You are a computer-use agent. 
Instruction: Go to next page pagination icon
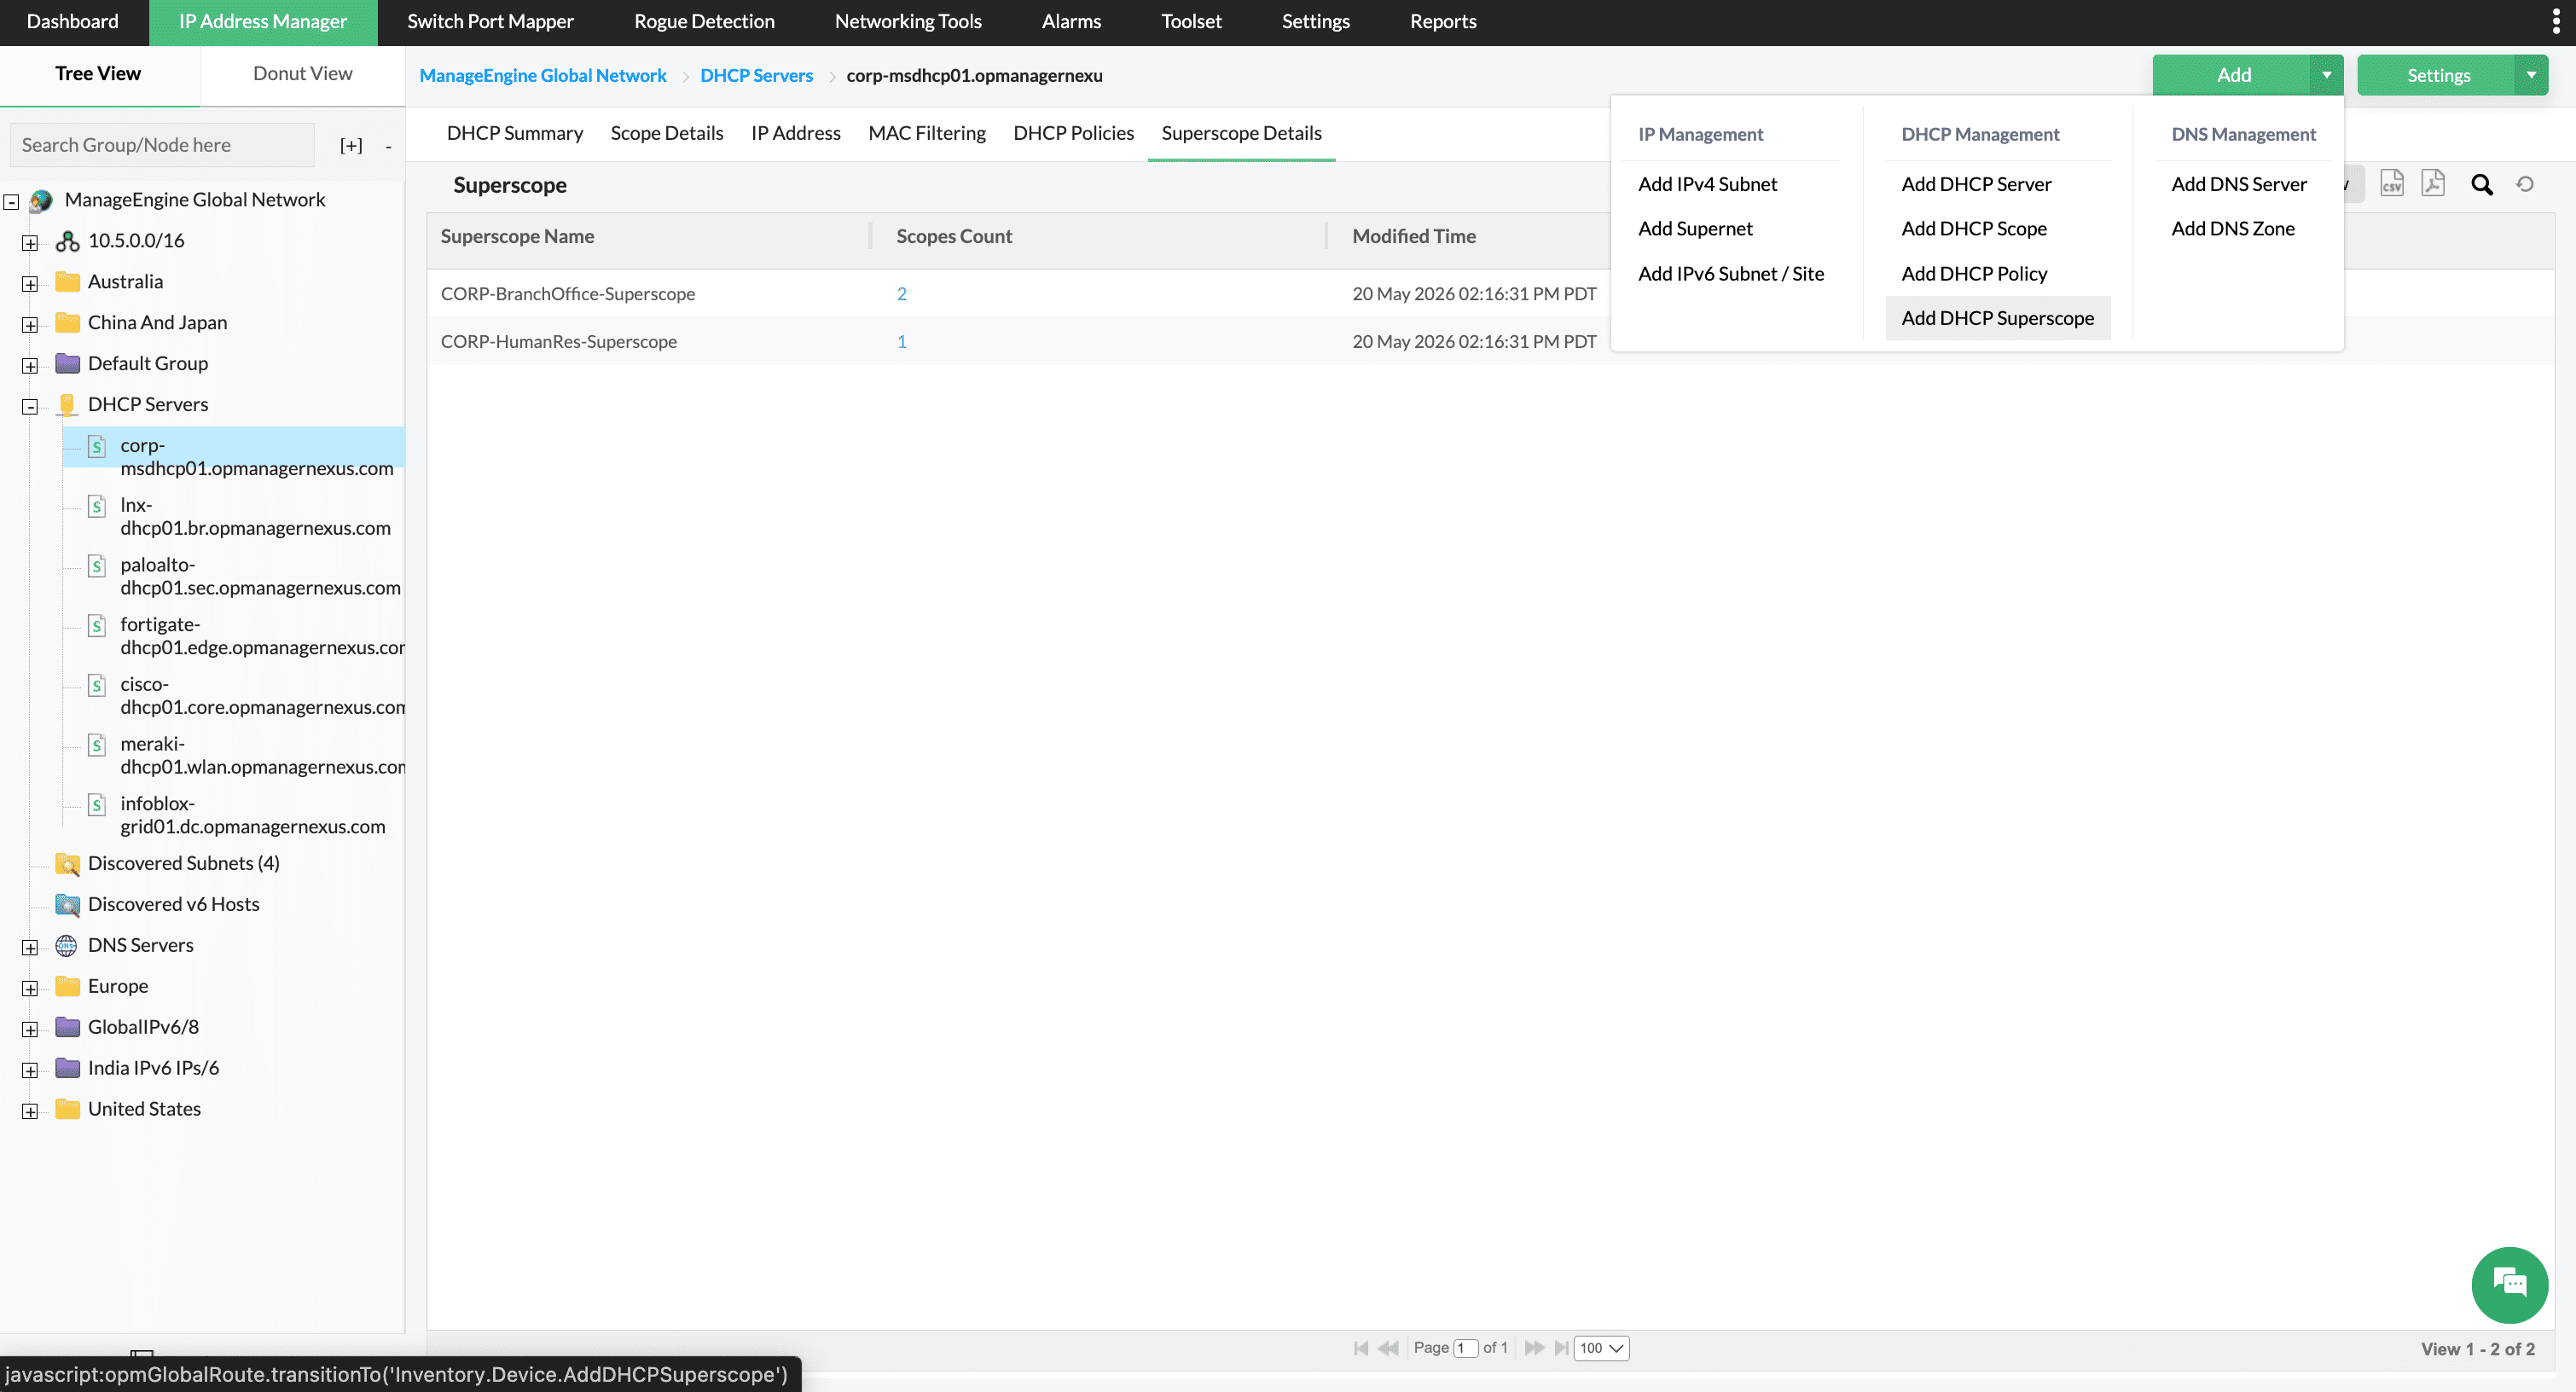coord(1534,1348)
